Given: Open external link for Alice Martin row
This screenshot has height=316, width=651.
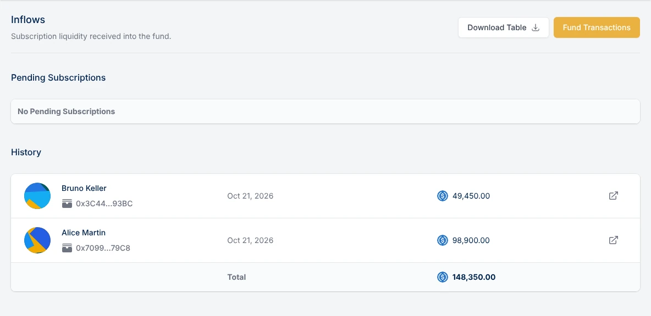Looking at the screenshot, I should point(613,240).
